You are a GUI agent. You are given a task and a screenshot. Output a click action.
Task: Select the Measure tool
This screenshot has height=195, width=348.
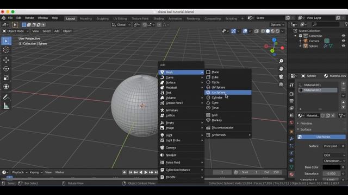pyautogui.click(x=6, y=106)
